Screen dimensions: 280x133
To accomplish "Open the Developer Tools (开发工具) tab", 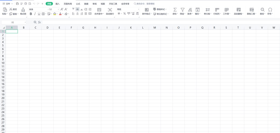I will click(x=113, y=3).
